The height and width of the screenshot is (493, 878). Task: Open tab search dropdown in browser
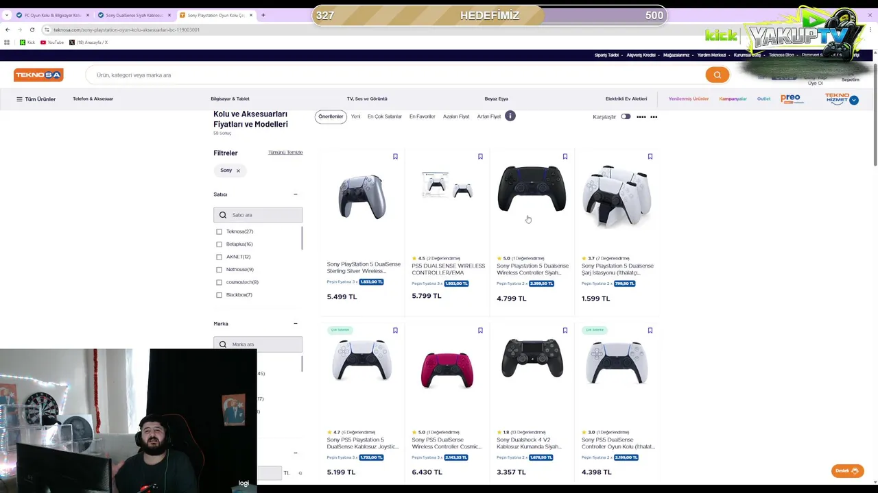tap(7, 15)
